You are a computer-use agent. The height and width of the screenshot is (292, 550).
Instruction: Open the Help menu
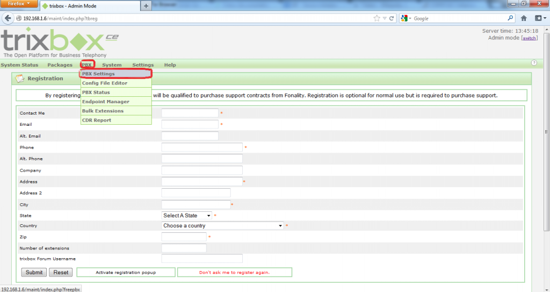click(x=170, y=65)
